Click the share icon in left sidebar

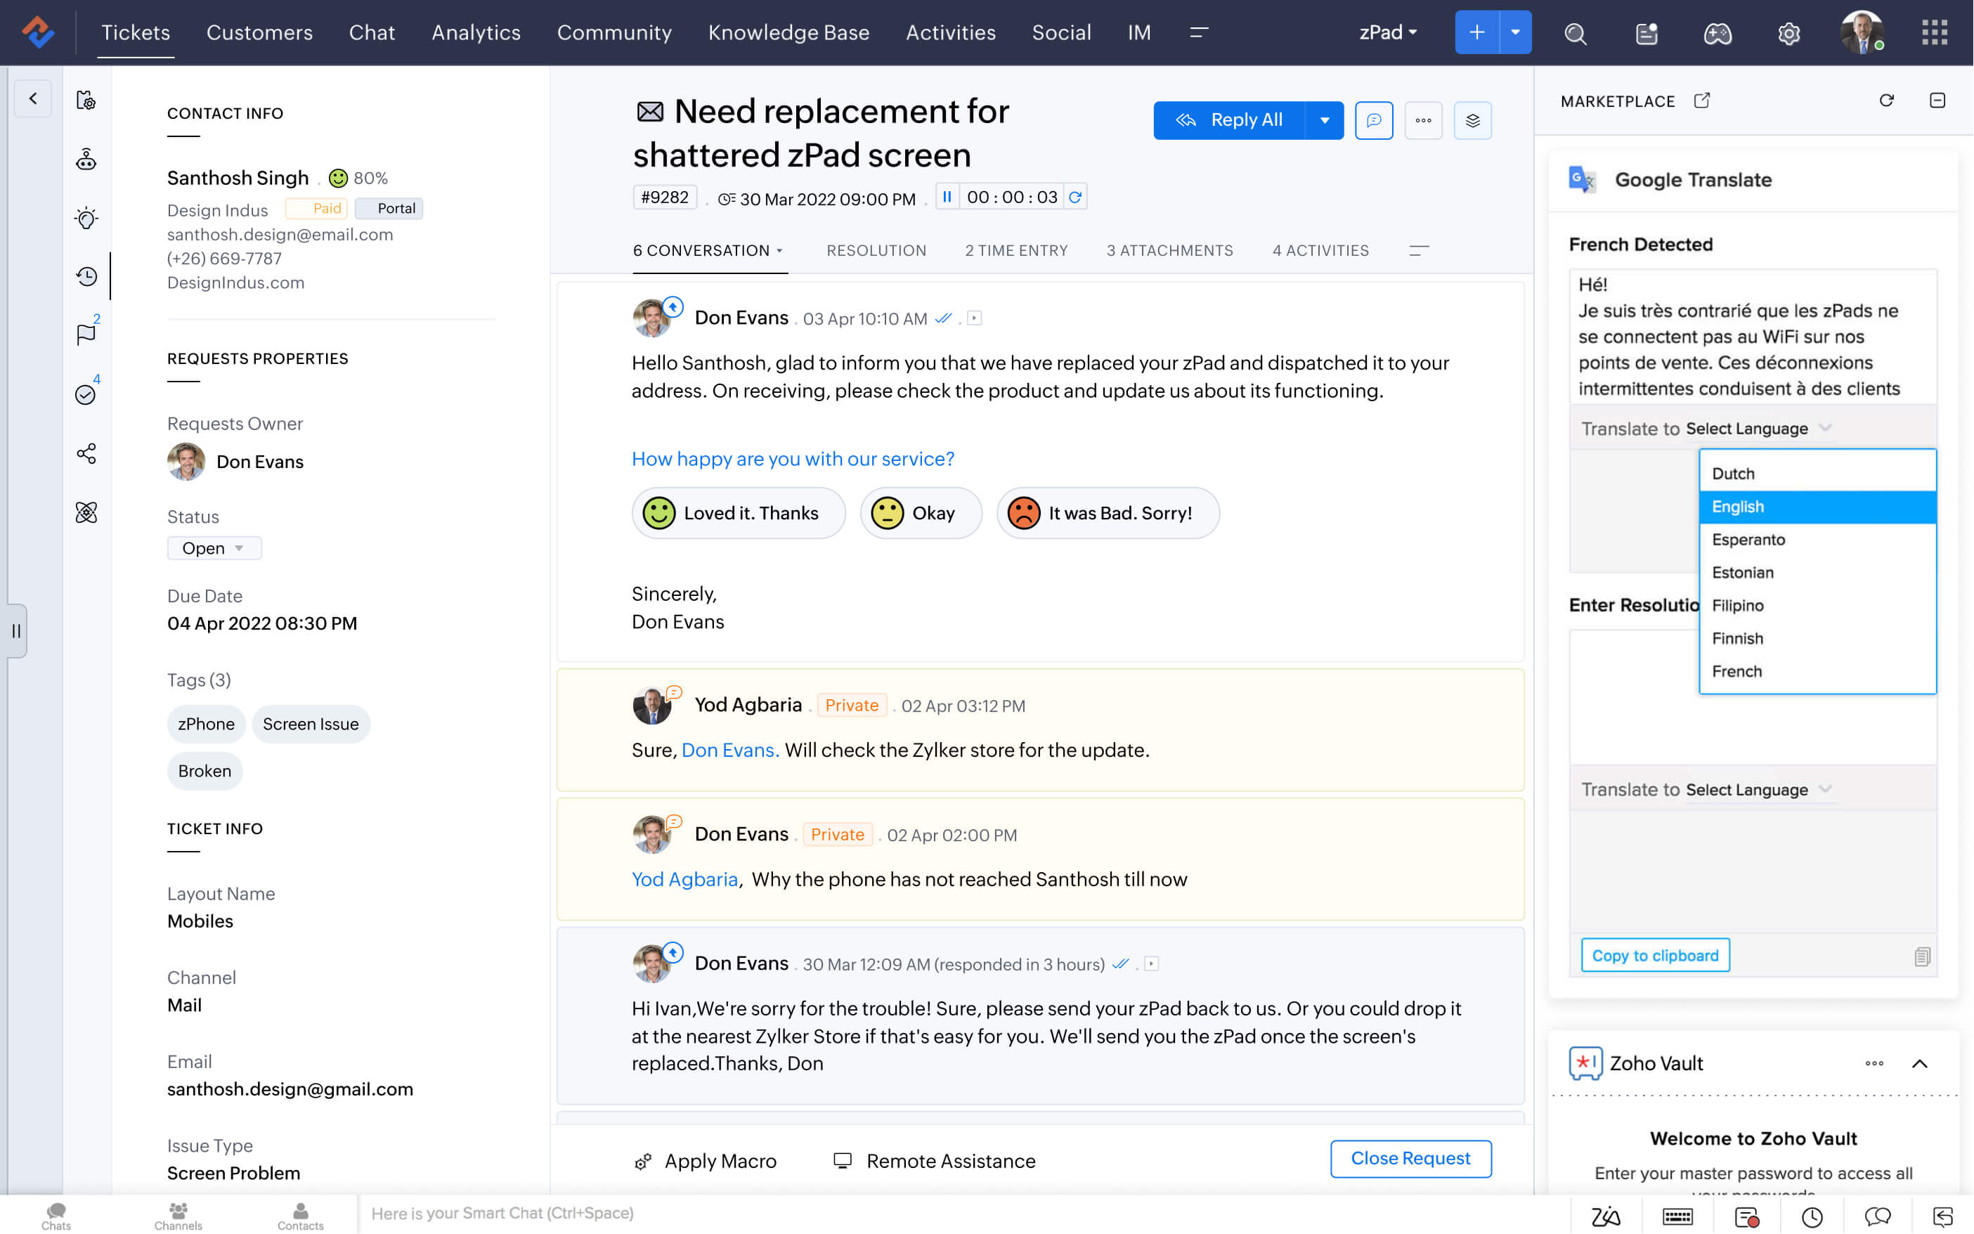(86, 454)
